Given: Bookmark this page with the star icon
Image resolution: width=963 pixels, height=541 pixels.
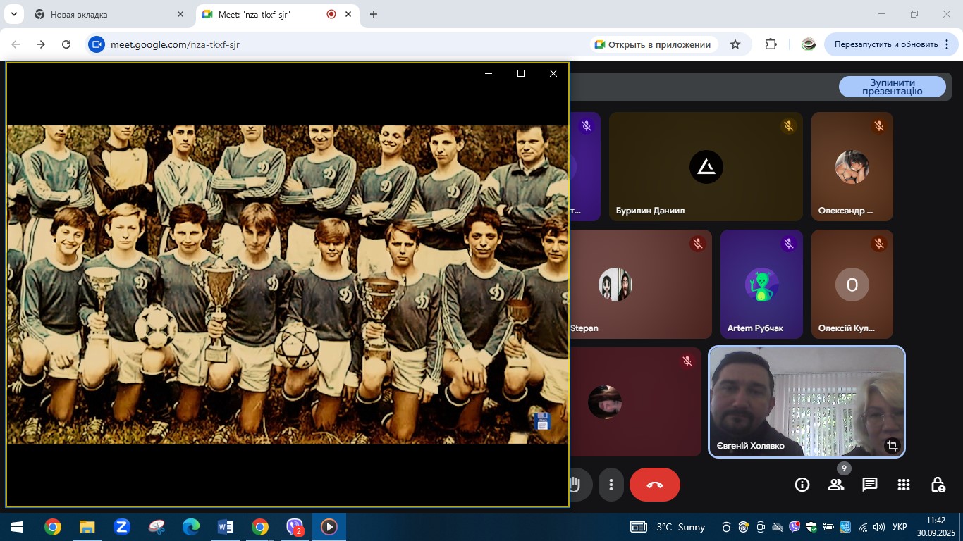Looking at the screenshot, I should point(735,44).
